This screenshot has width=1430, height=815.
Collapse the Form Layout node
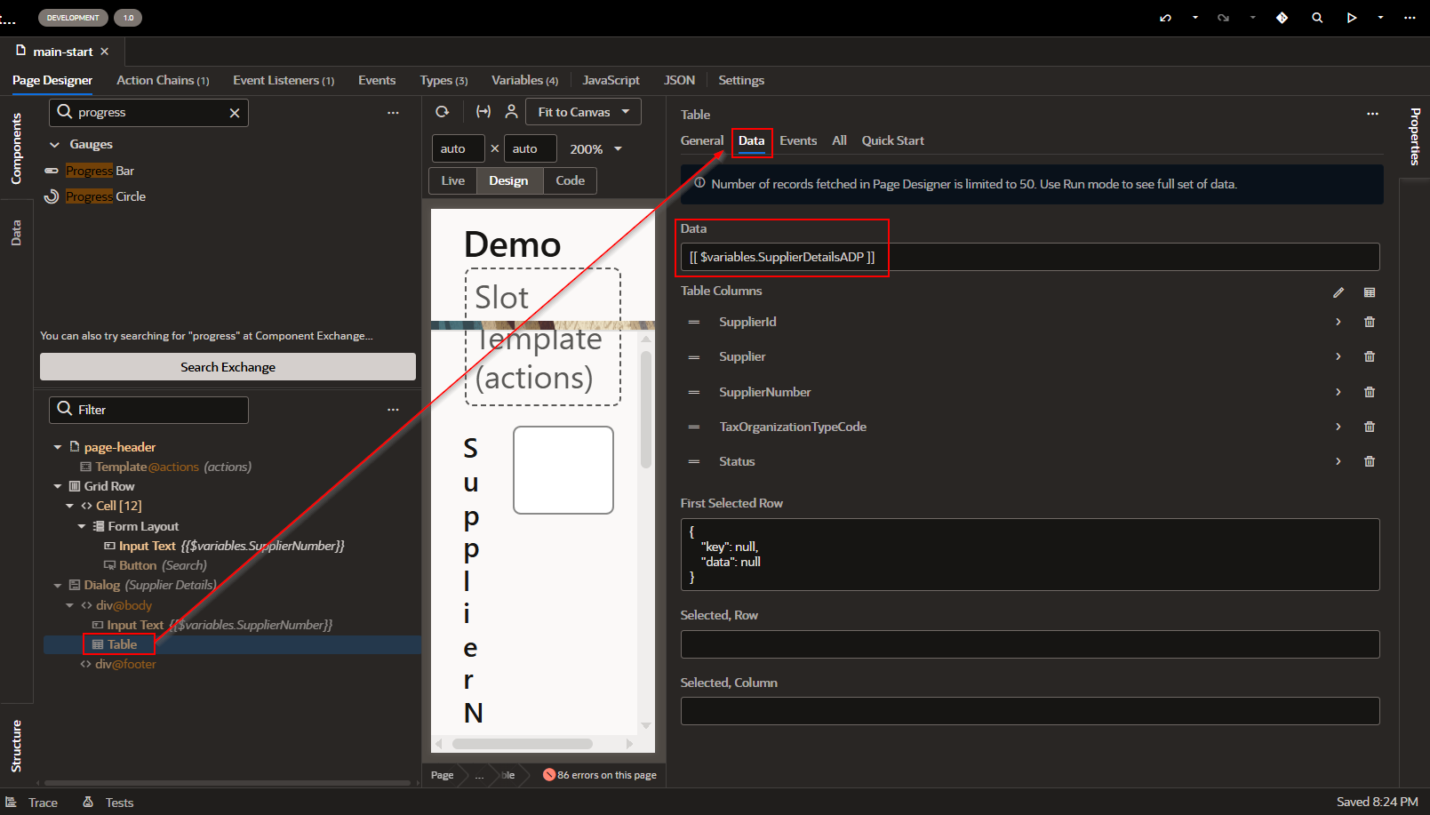point(82,526)
